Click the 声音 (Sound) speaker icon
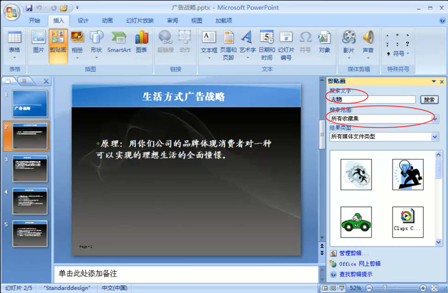448x293 pixels. (368, 42)
